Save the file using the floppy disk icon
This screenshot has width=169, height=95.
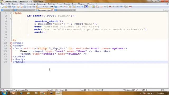coord(10,7)
